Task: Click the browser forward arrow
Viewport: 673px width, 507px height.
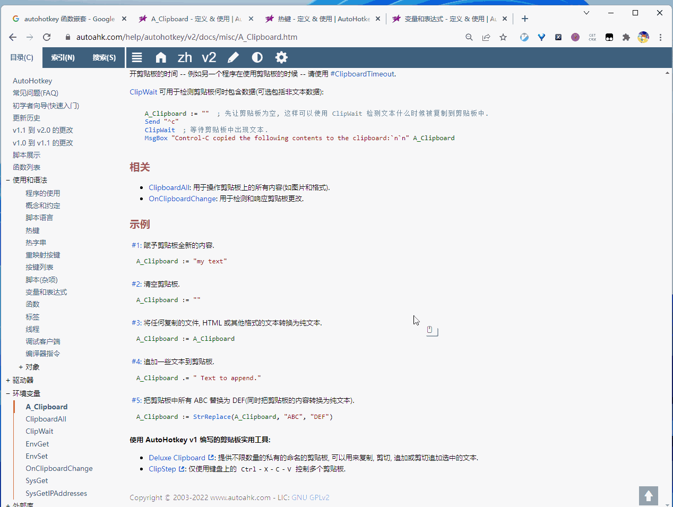Action: [x=30, y=37]
